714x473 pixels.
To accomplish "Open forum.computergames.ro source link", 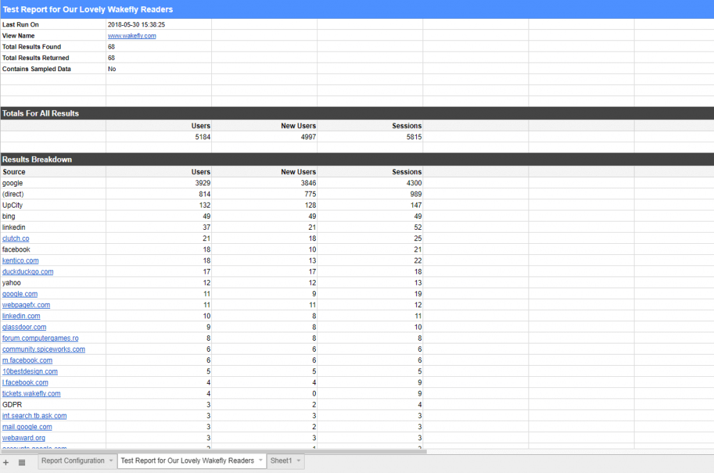I will click(40, 339).
